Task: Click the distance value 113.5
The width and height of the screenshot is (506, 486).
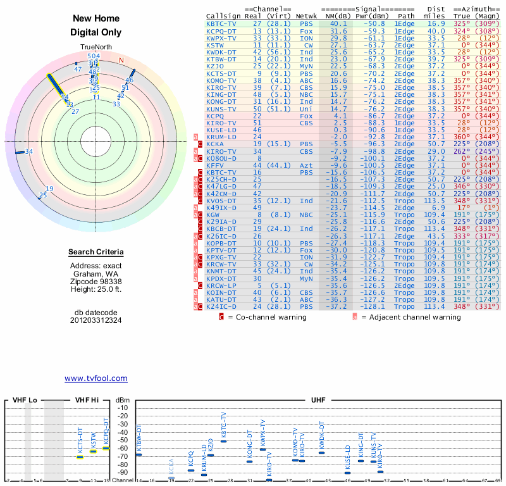Action: pos(435,201)
